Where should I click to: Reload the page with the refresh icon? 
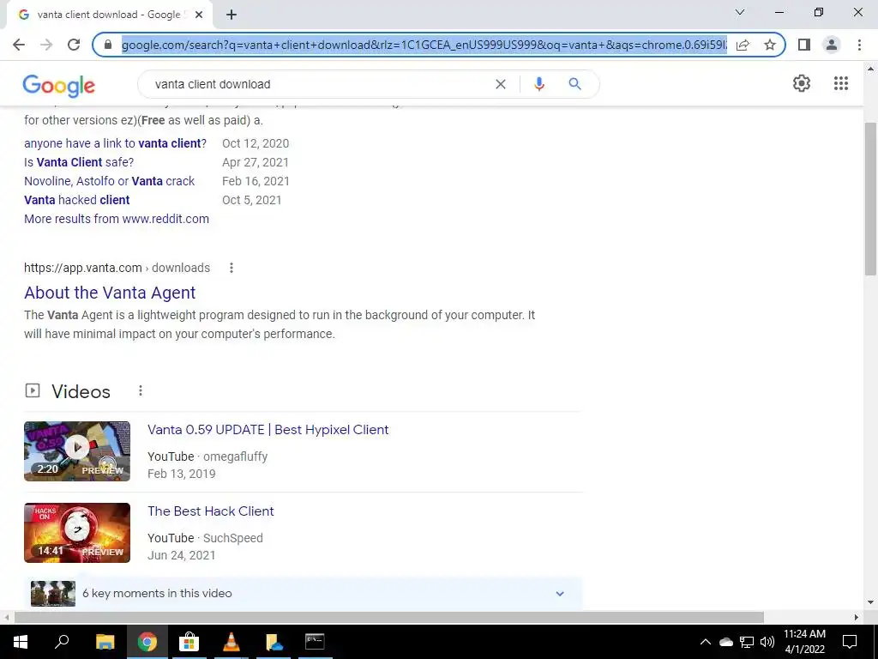coord(74,45)
